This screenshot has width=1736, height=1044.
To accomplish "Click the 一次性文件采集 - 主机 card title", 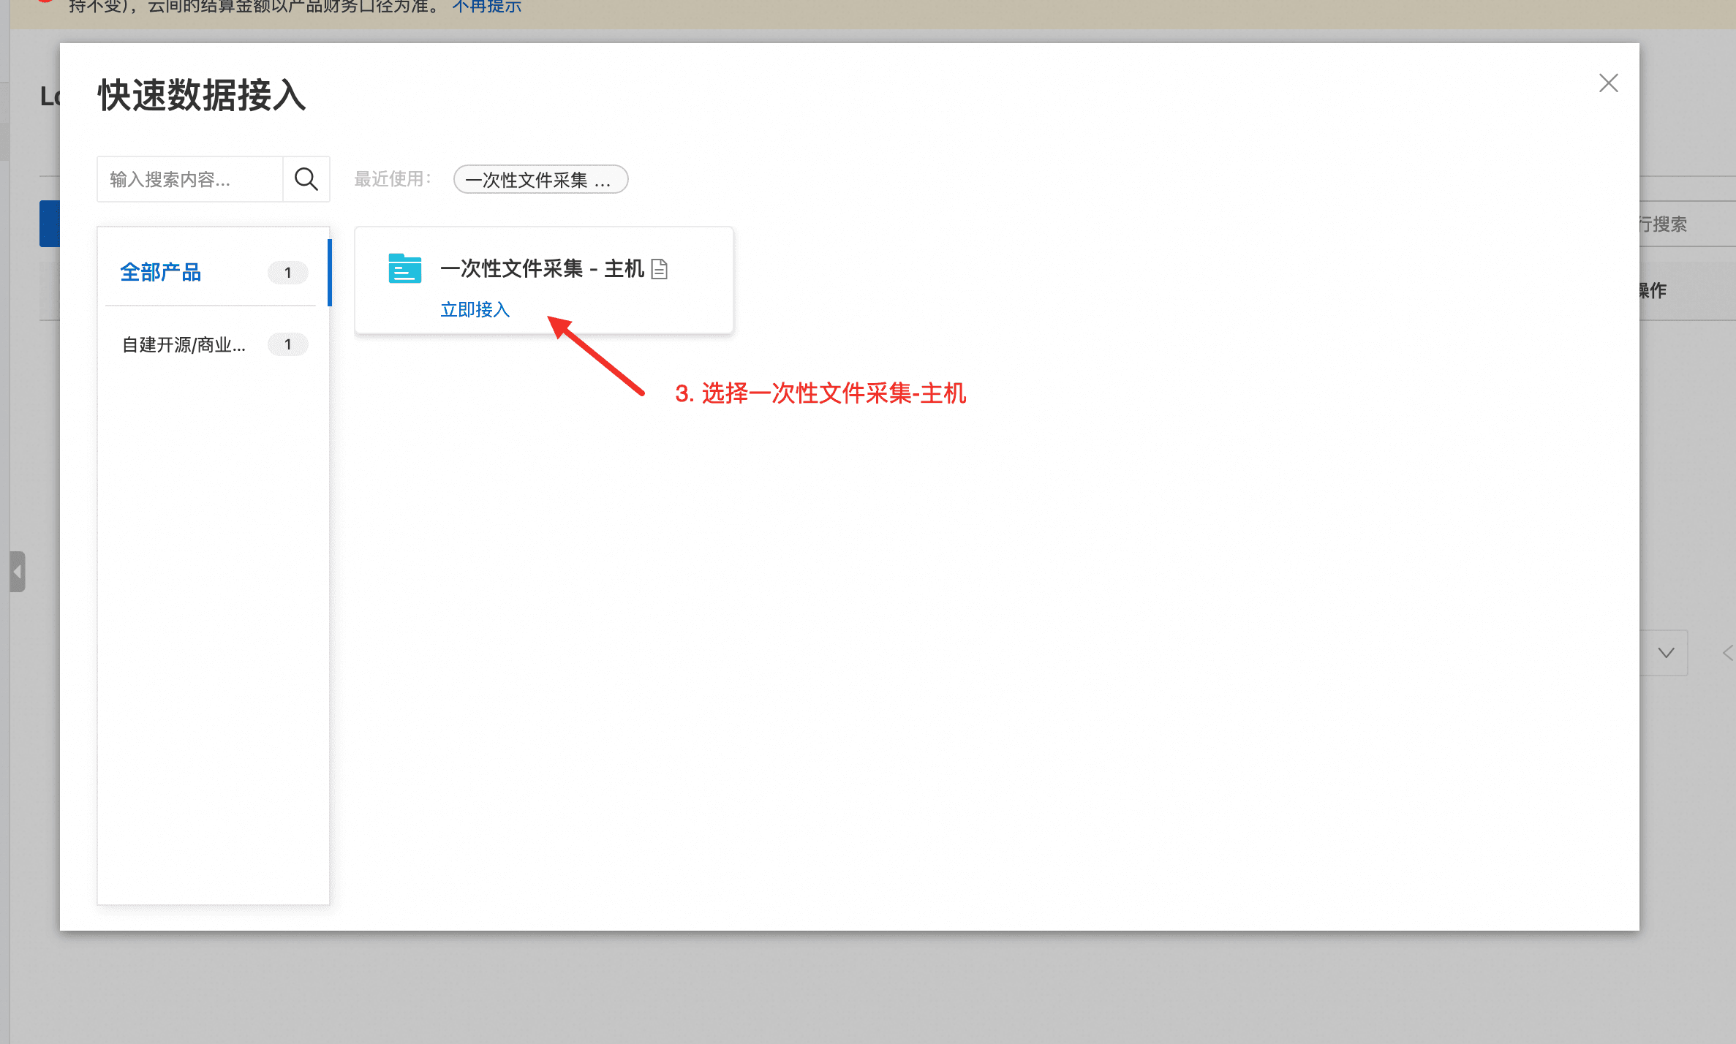I will (x=542, y=269).
